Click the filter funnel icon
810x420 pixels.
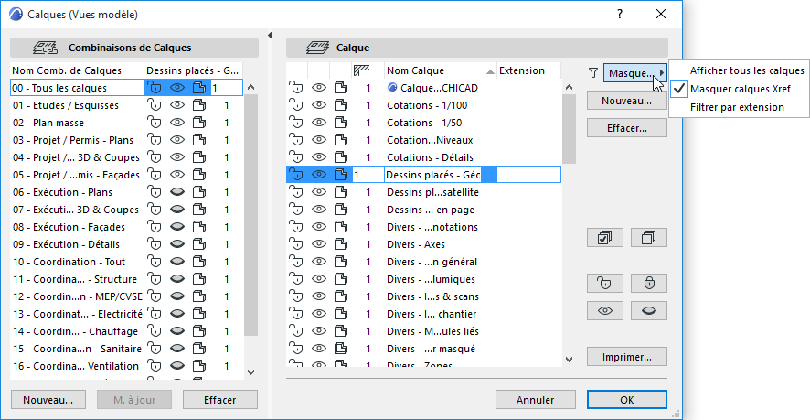click(592, 72)
